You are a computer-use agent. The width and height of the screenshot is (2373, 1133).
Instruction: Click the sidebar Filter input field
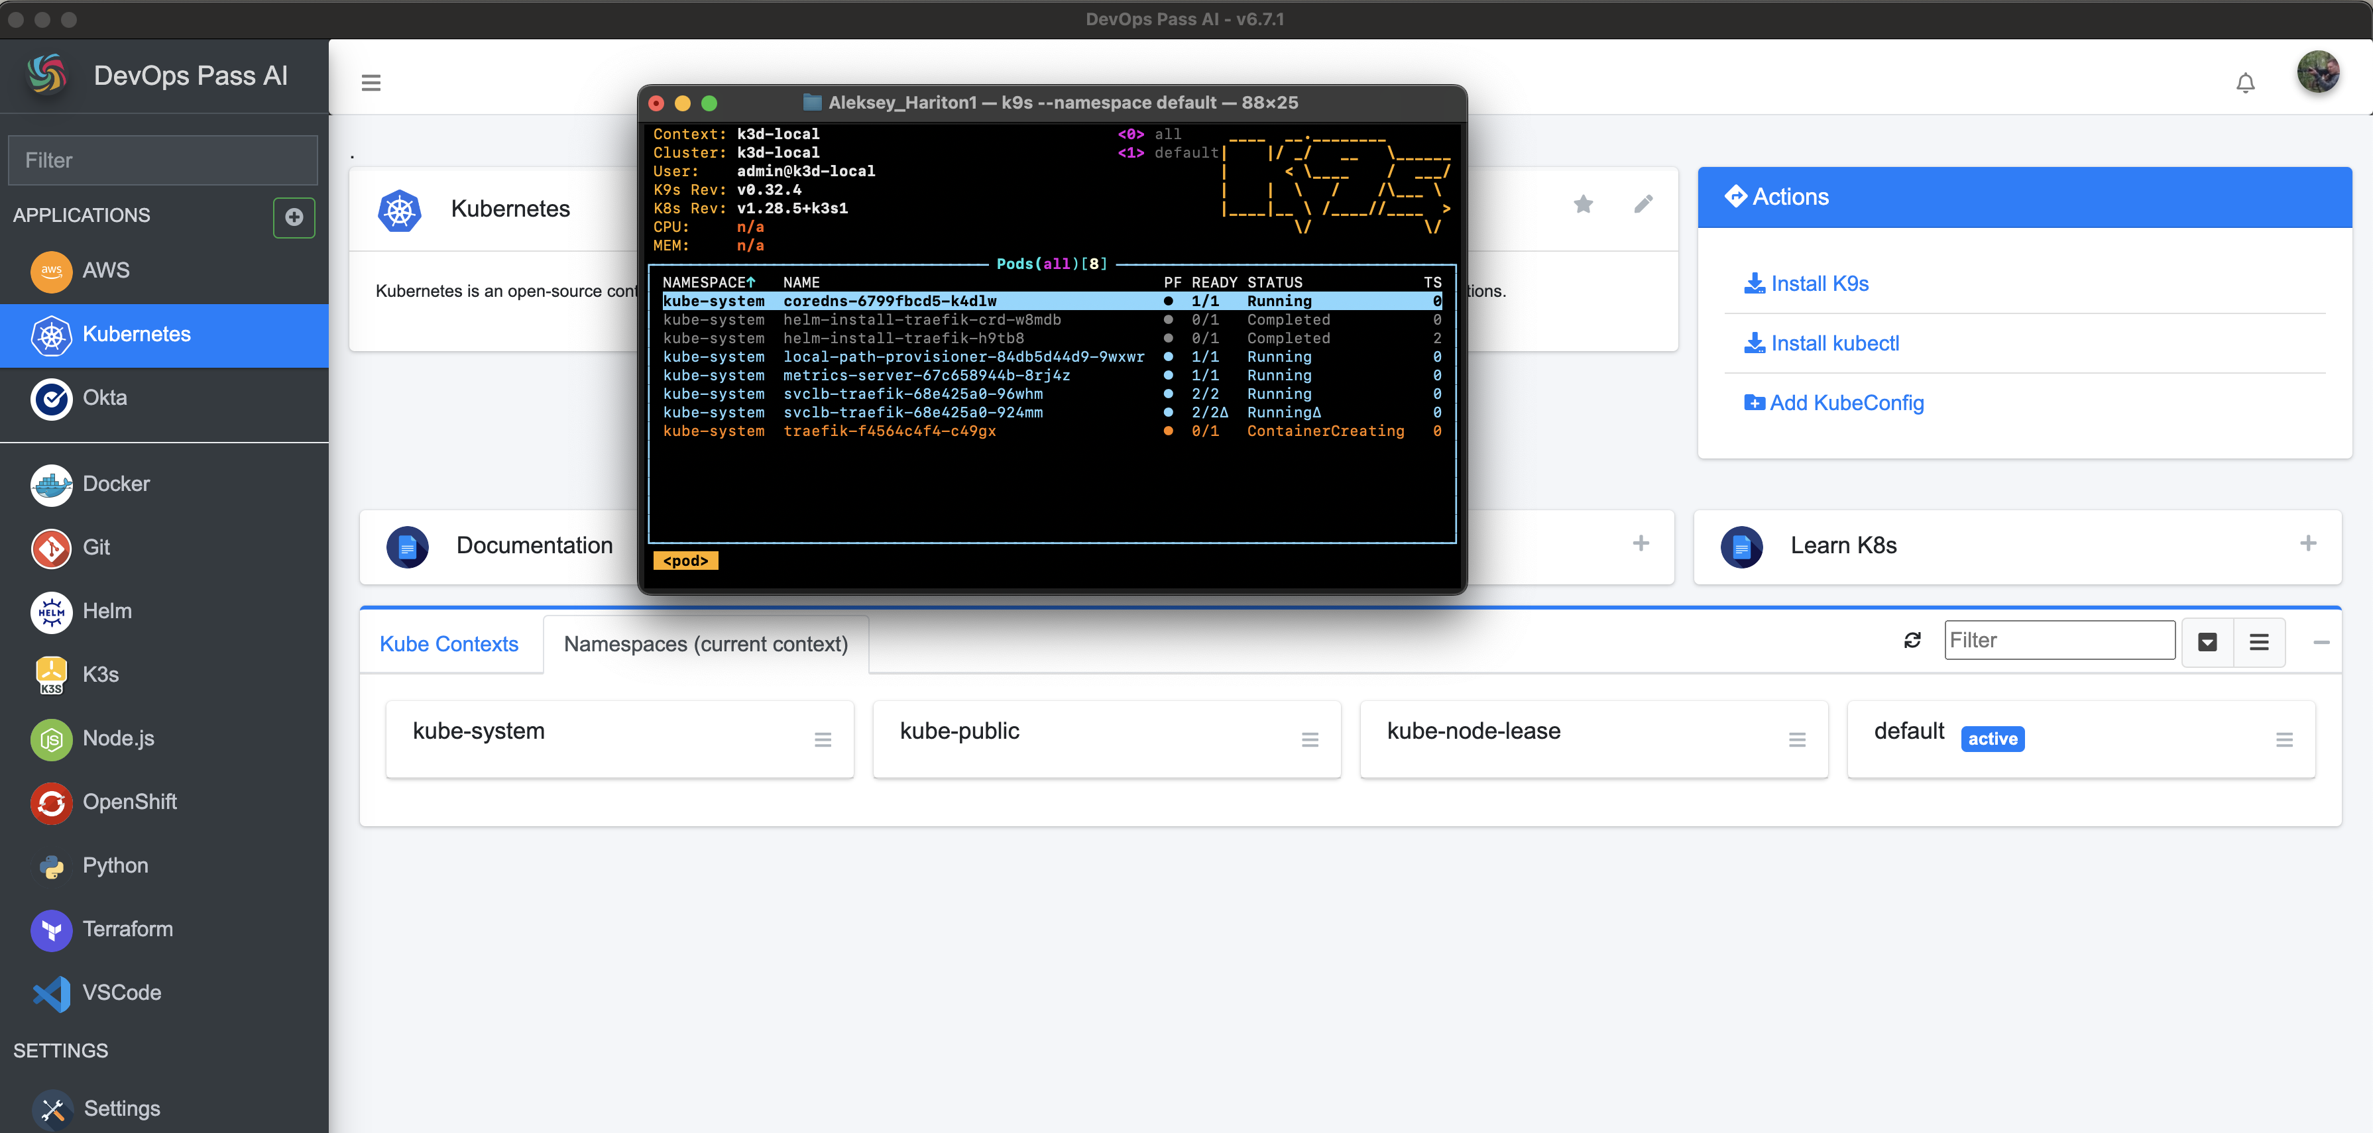click(163, 160)
